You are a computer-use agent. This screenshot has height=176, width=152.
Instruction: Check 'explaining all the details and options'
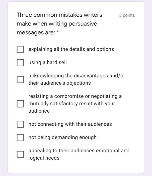[x=20, y=49]
